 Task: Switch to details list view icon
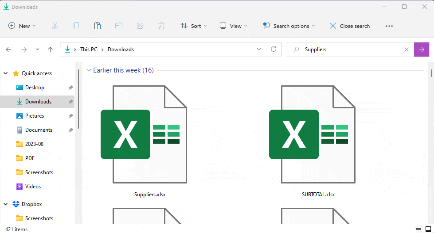tap(418, 229)
